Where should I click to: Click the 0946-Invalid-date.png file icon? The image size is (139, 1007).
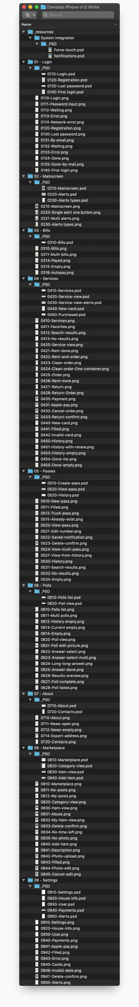pos(37,970)
